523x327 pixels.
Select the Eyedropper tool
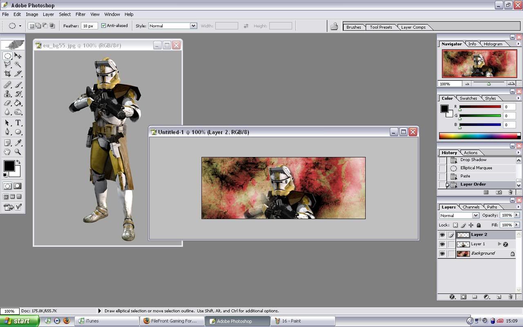pyautogui.click(x=18, y=143)
